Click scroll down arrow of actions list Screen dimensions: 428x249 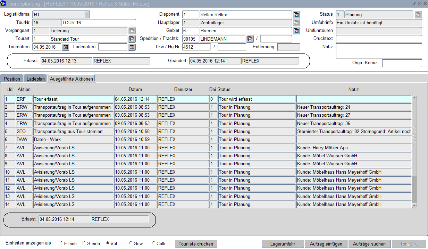pos(414,206)
